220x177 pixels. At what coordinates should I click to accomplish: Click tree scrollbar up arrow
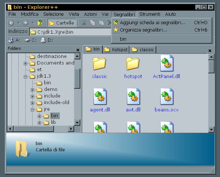(77, 56)
